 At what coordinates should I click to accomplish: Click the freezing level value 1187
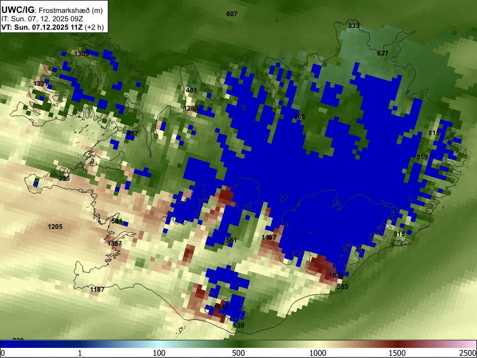(97, 289)
